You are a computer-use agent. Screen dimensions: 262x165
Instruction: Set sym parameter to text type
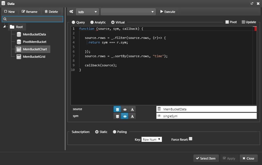point(132,116)
